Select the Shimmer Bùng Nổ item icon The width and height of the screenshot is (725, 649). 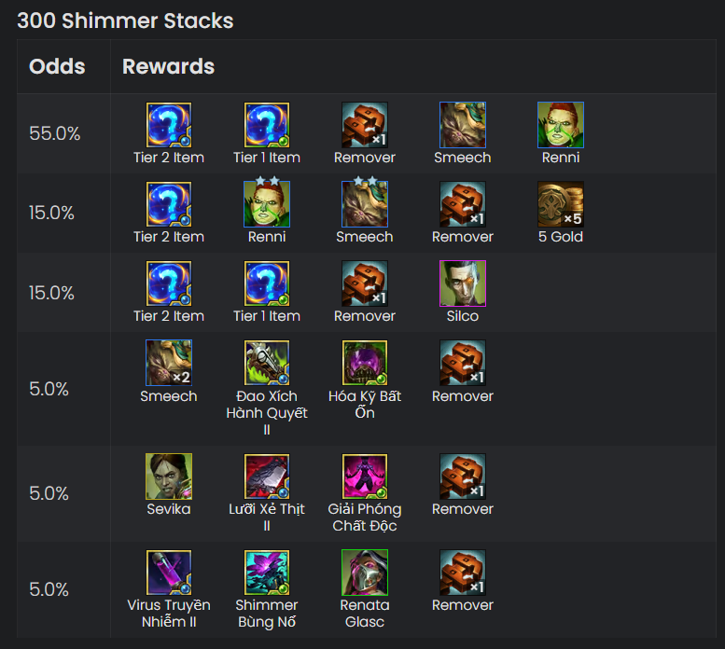(267, 573)
